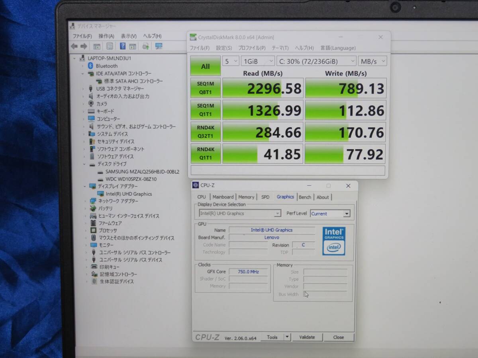Click the Scan for hardware changes monitor icon

click(159, 46)
